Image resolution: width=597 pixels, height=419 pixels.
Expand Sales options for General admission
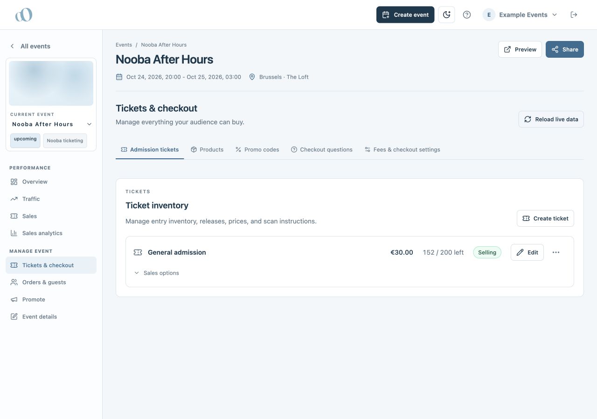coord(157,273)
